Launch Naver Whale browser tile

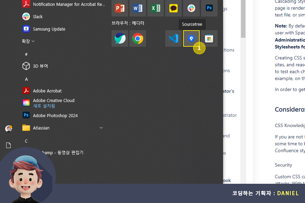(x=120, y=38)
